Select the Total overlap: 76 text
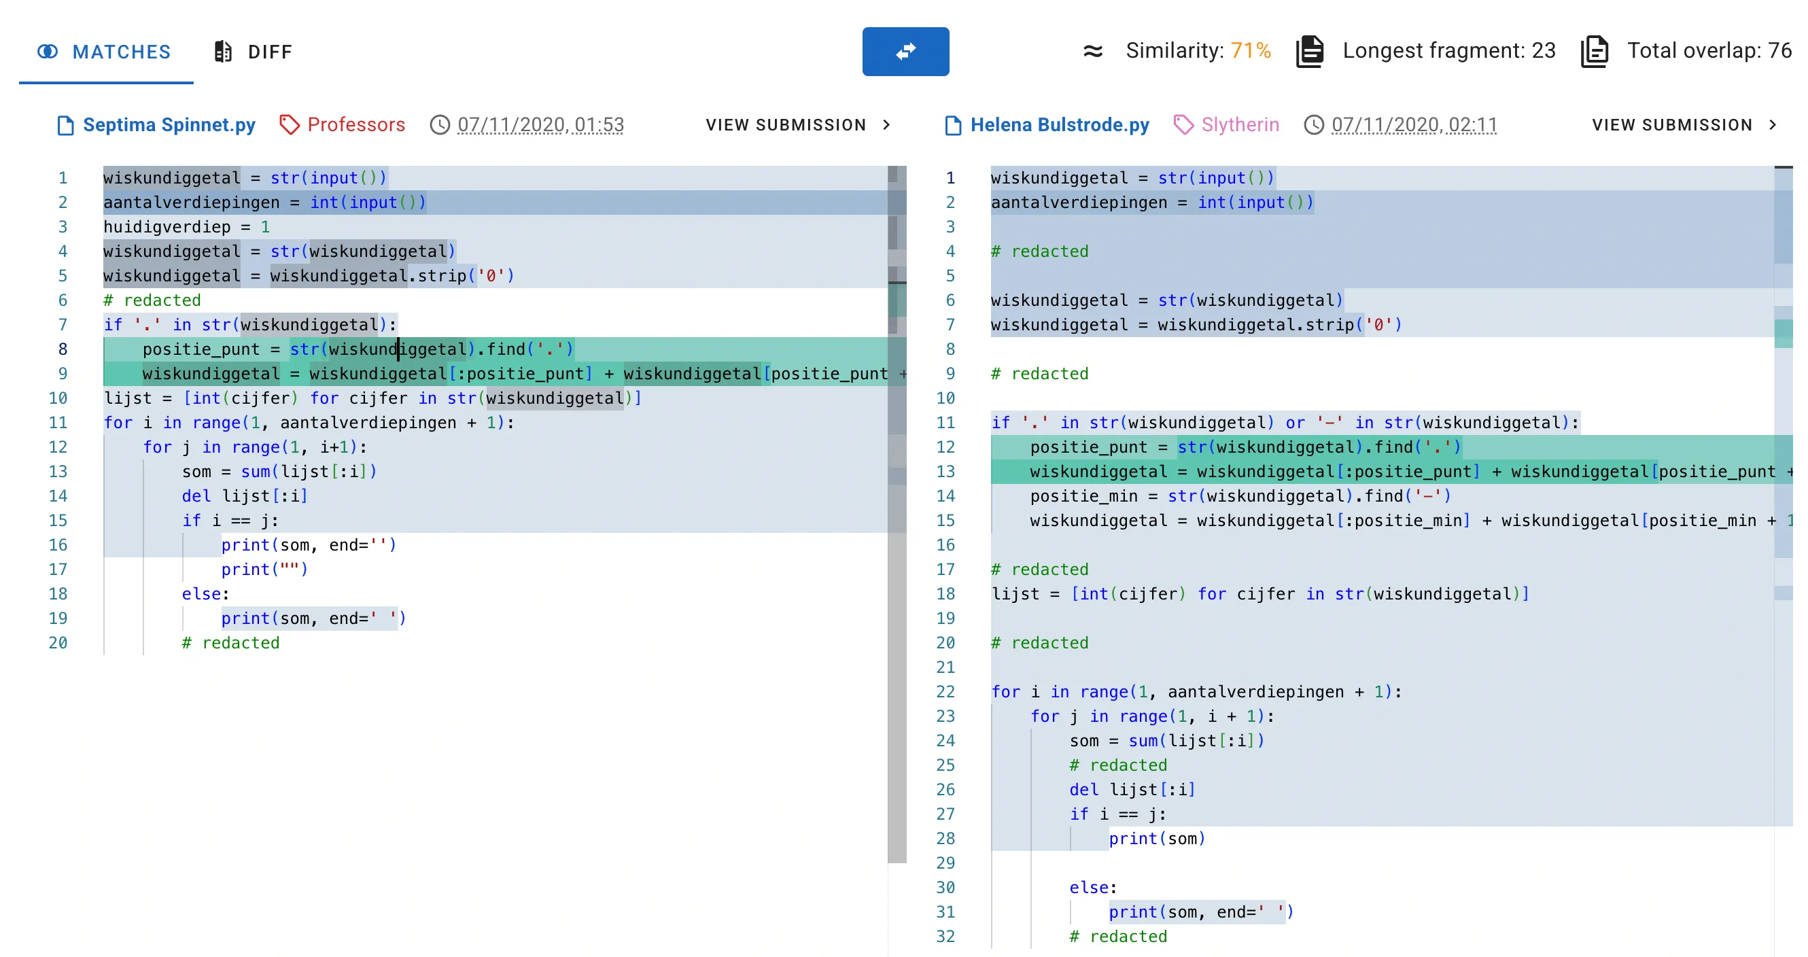1808x957 pixels. 1709,50
